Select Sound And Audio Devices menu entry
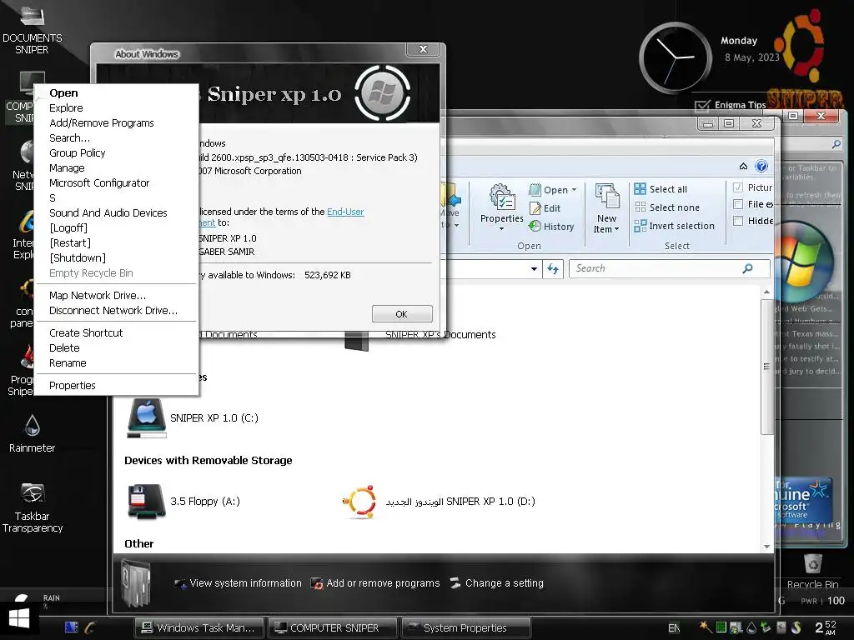 [x=108, y=212]
